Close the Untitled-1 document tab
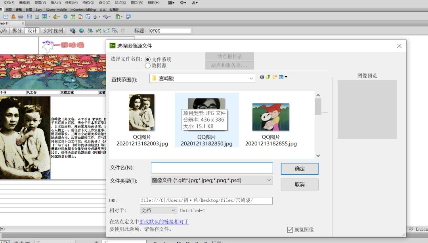Viewport: 428px width, 243px height. [x=23, y=23]
